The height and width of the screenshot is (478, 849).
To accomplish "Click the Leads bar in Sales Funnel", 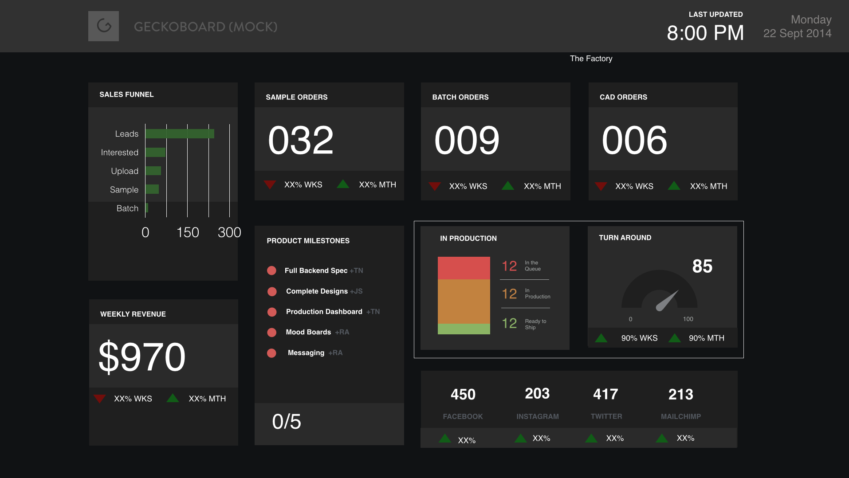I will [180, 133].
